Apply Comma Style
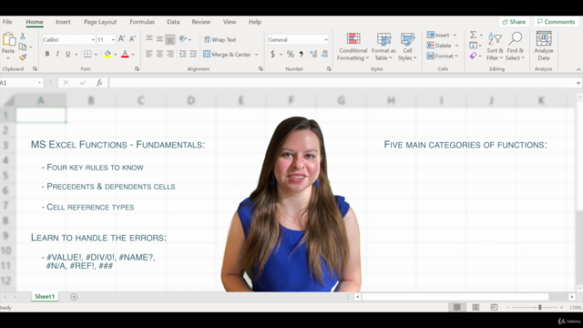Viewport: 583px width, 328px height. coord(302,55)
